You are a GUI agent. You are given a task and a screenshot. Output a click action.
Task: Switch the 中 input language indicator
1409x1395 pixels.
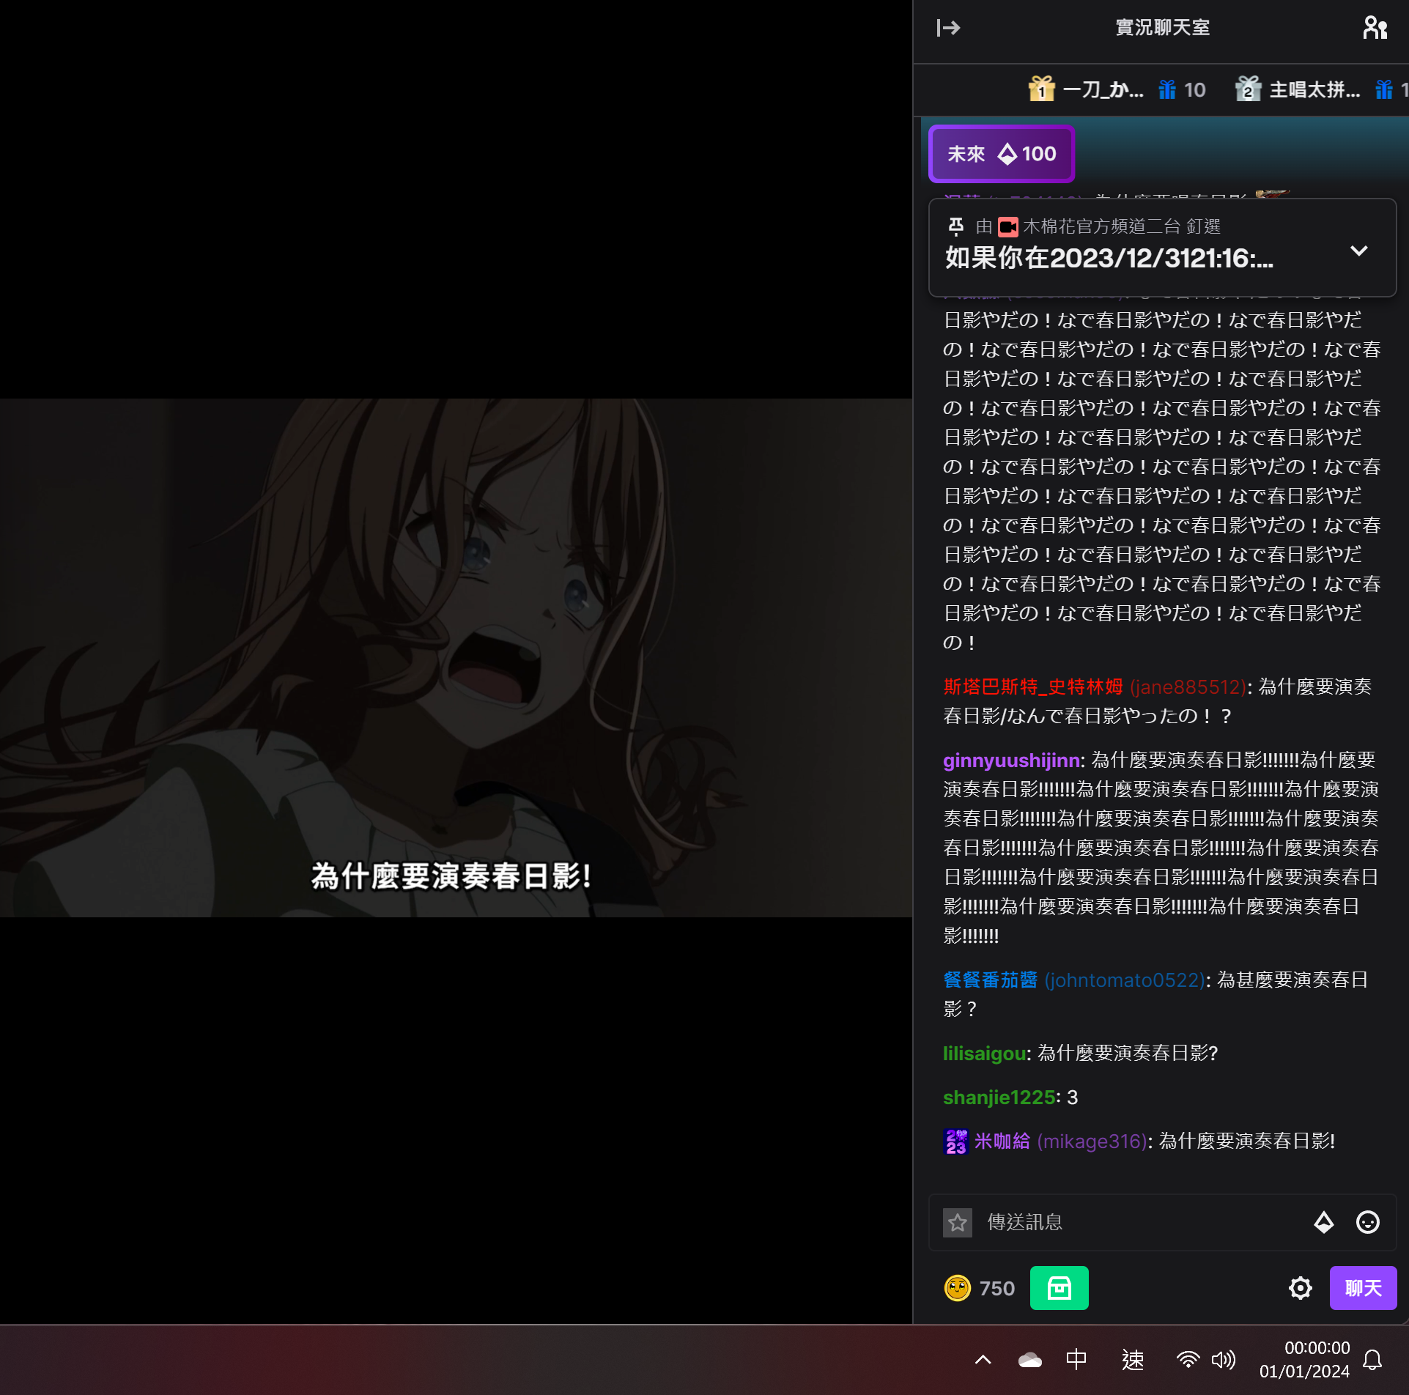point(1076,1360)
